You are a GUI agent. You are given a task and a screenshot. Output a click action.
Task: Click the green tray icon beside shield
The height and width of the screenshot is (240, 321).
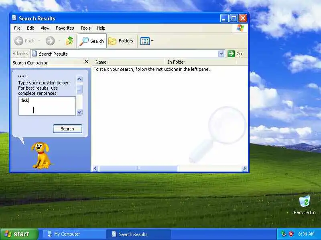(x=284, y=234)
